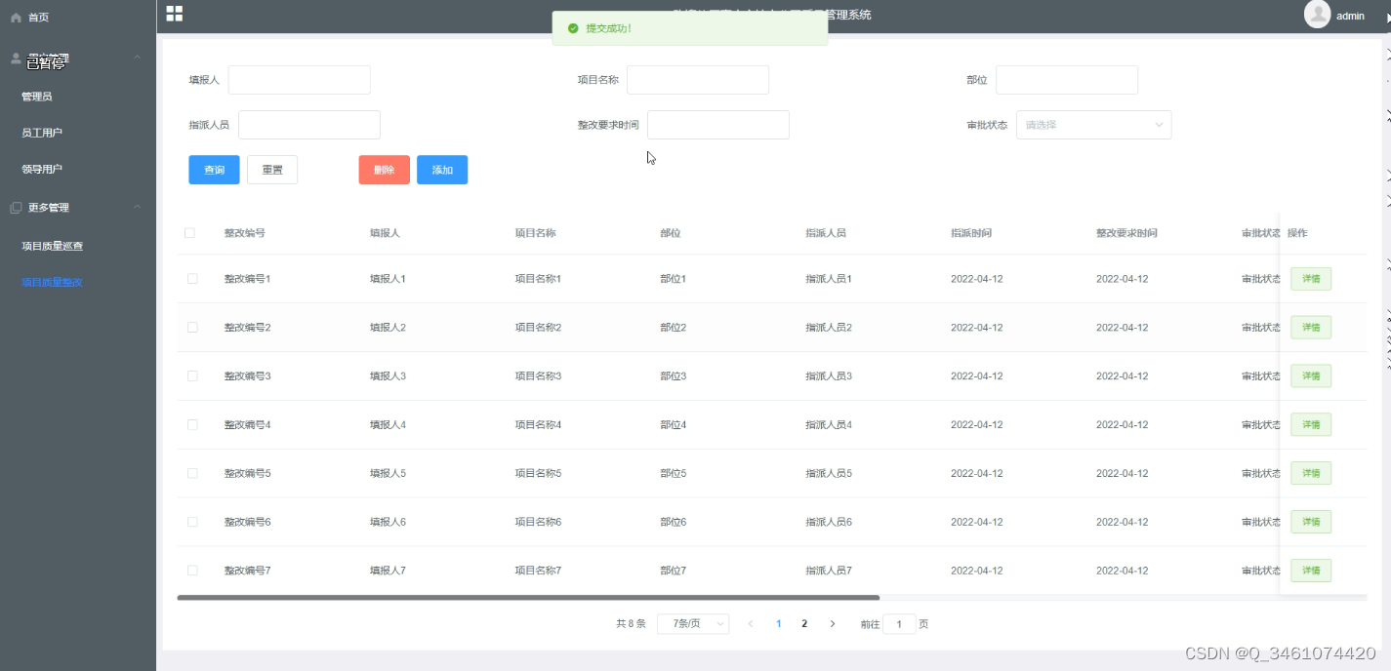Check the row for 整改编号2

tap(192, 328)
